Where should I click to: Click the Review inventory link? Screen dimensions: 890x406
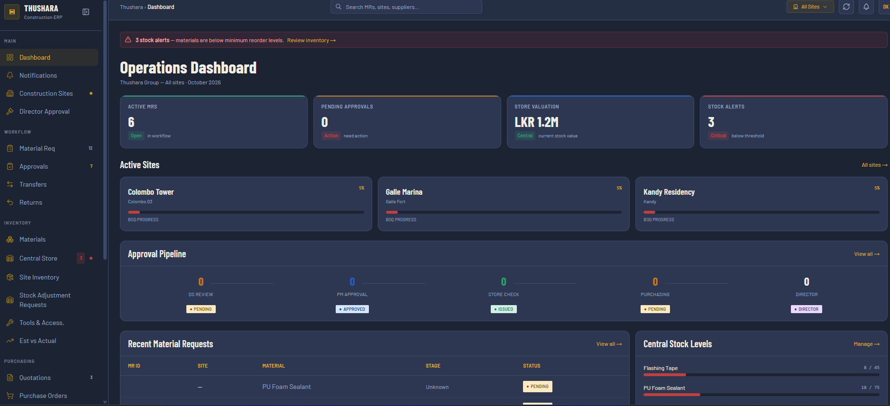pyautogui.click(x=311, y=40)
